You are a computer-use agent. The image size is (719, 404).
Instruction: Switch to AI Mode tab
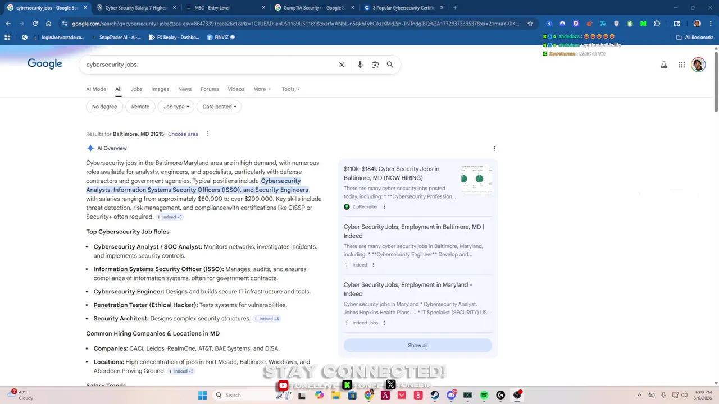coord(96,89)
